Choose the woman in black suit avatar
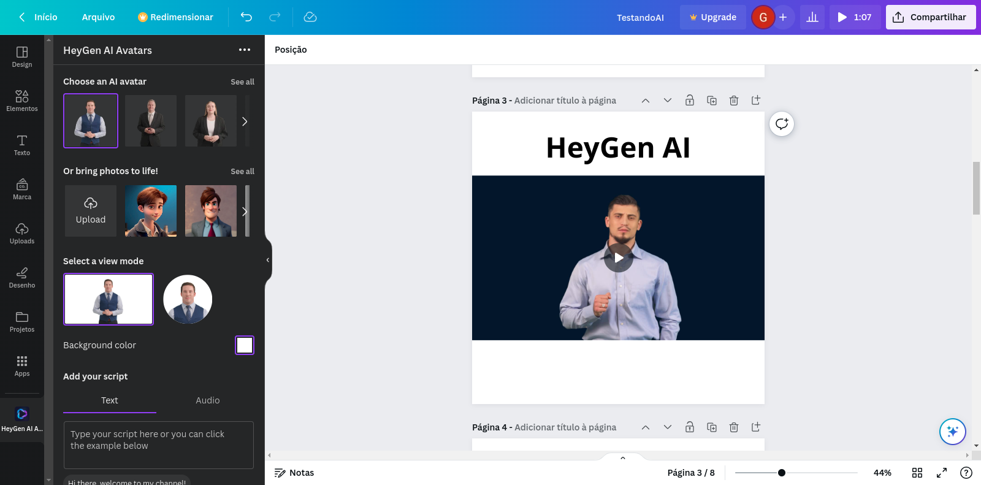981x485 pixels. [x=211, y=121]
